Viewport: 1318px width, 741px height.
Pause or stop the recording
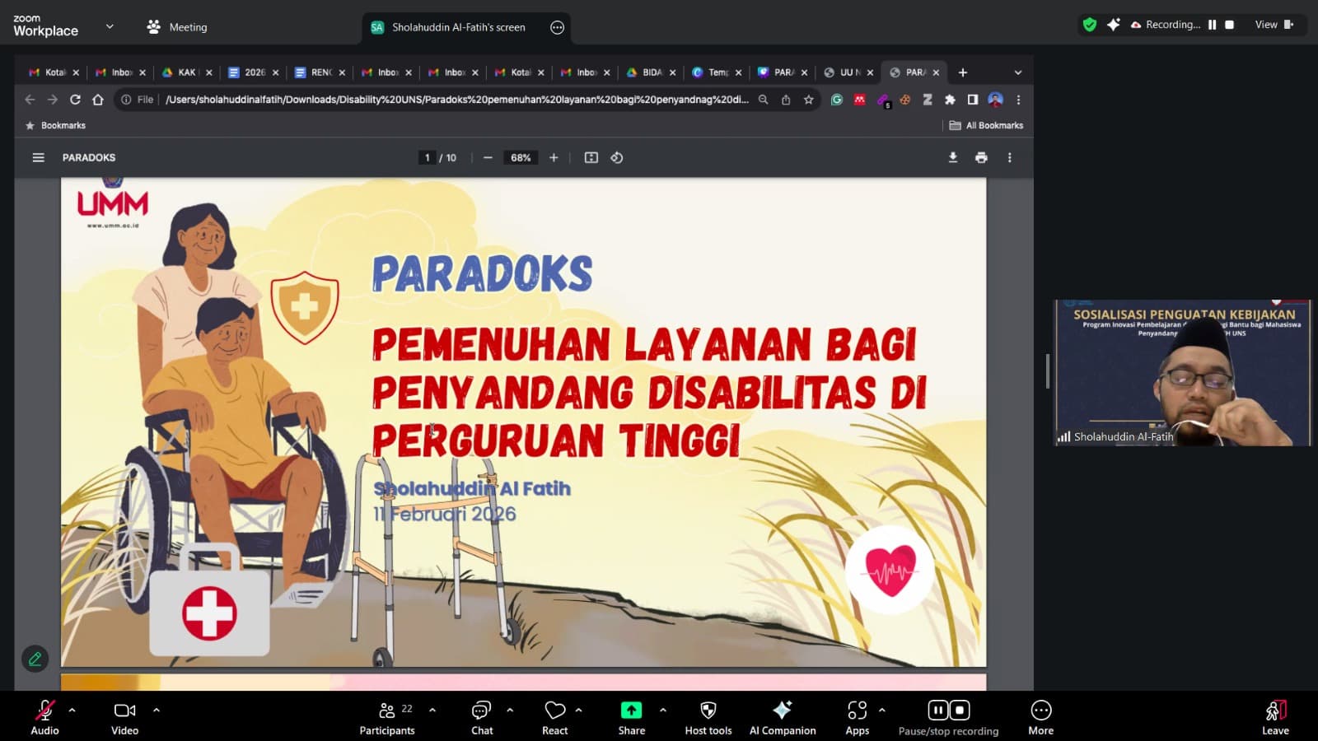point(948,717)
